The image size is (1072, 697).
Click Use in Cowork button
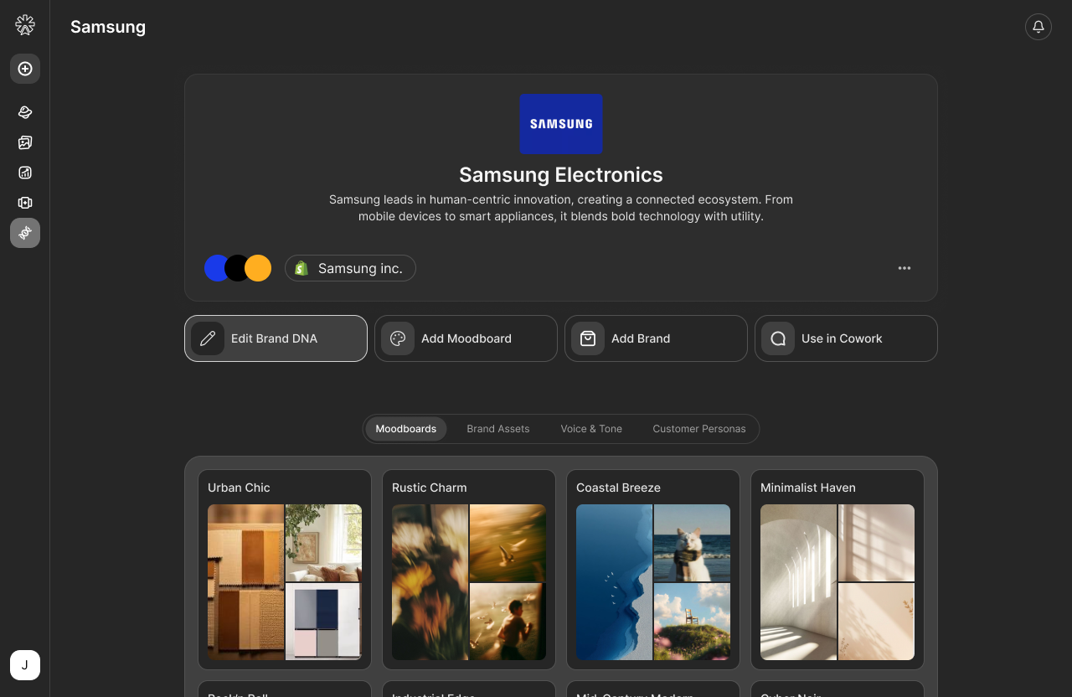click(846, 338)
